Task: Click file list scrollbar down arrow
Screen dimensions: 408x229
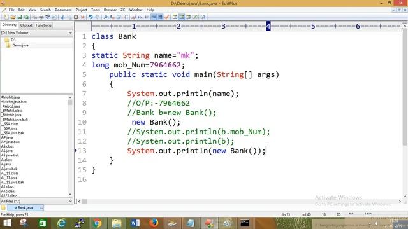Action: [x=70, y=194]
